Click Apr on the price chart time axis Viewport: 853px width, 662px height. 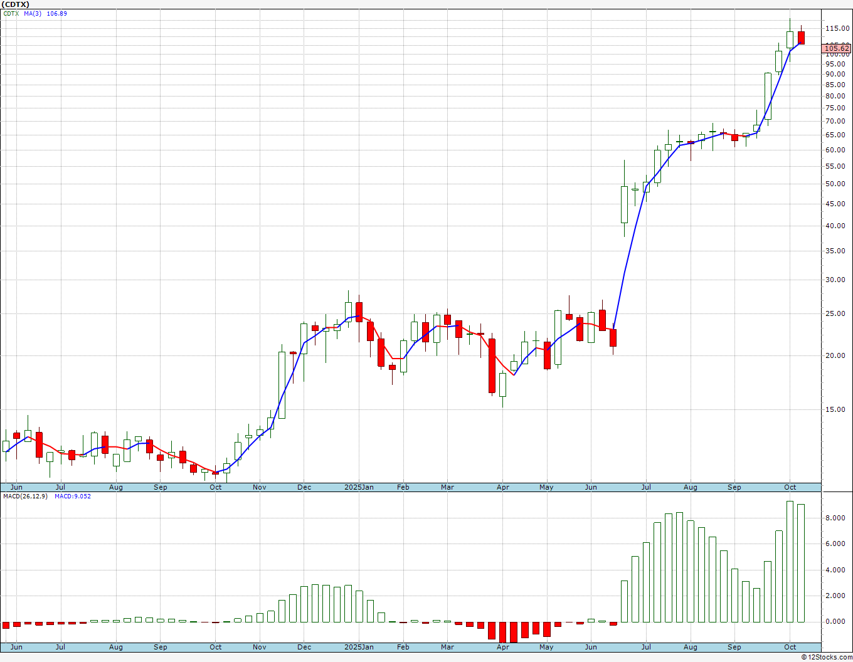click(503, 487)
